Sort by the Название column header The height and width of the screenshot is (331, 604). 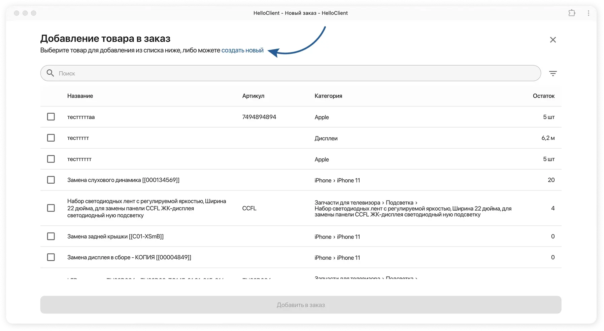pos(80,96)
